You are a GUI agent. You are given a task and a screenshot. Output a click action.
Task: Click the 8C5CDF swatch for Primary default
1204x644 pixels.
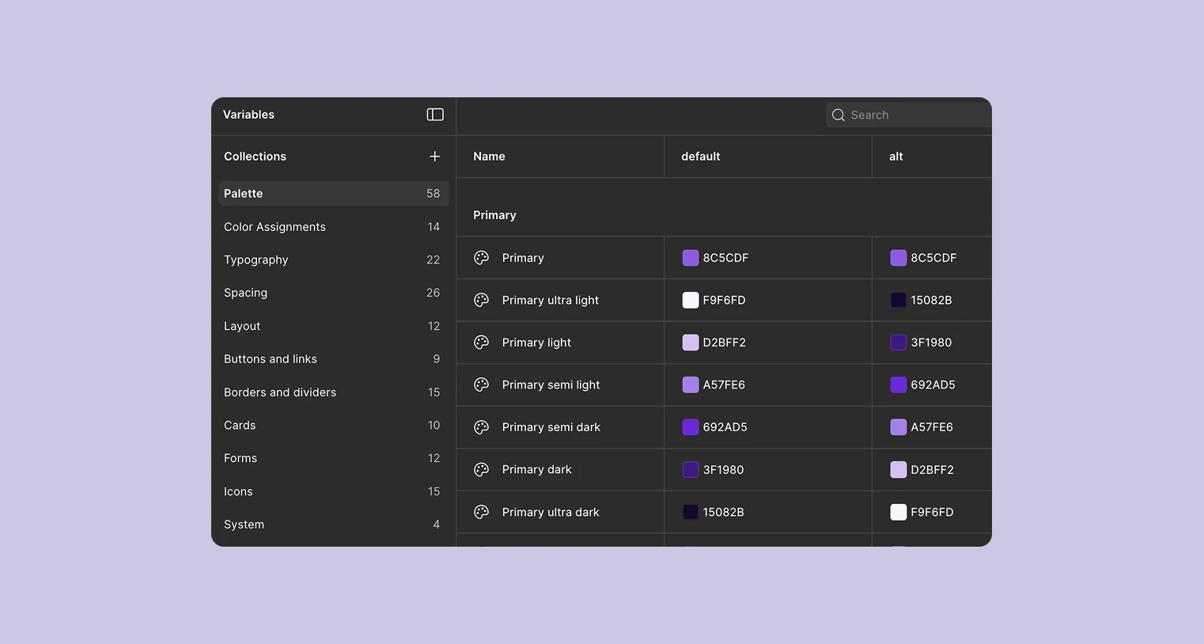pyautogui.click(x=690, y=257)
